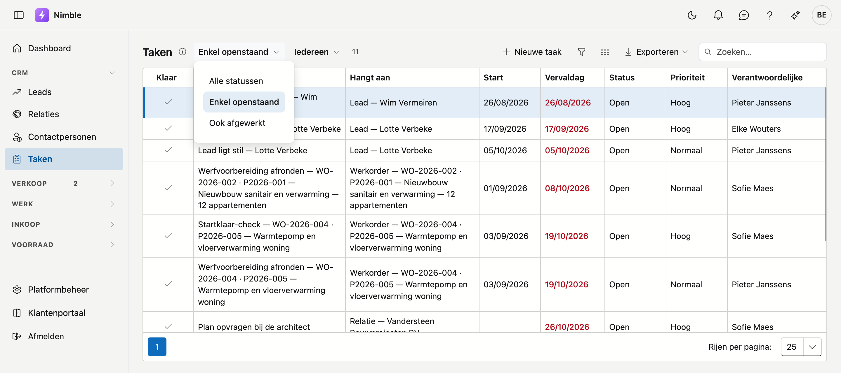Open the Iedereen assignee dropdown

tap(316, 52)
